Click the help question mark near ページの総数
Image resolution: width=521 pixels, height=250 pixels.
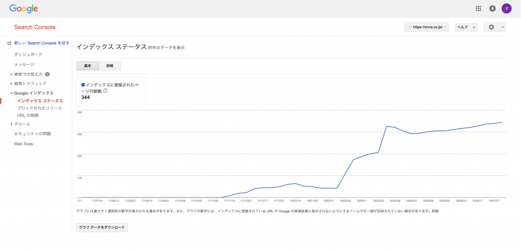pyautogui.click(x=105, y=91)
